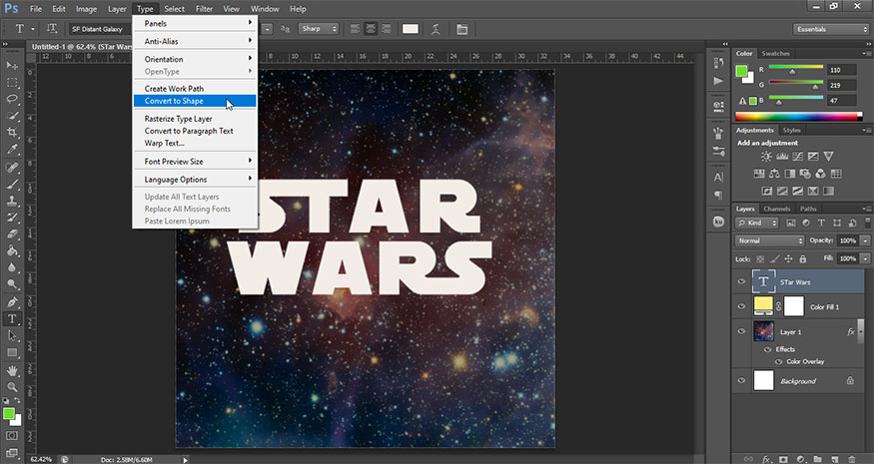Open the Sharp anti-aliasing dropdown
Screen dimensions: 874x464
pyautogui.click(x=319, y=28)
